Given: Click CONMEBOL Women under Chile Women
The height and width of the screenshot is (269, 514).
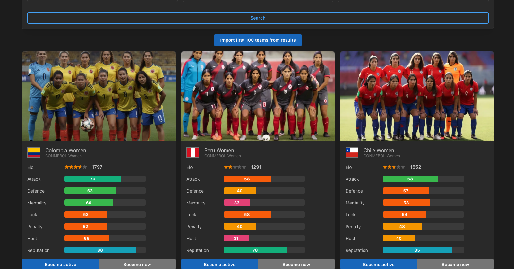Looking at the screenshot, I should coord(382,156).
